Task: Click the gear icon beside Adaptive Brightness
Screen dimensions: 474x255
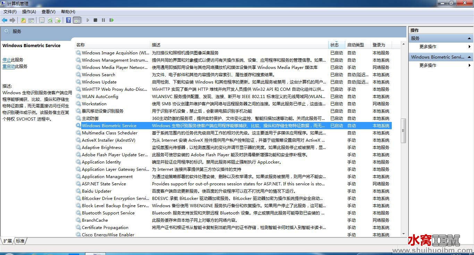Action: 78,148
